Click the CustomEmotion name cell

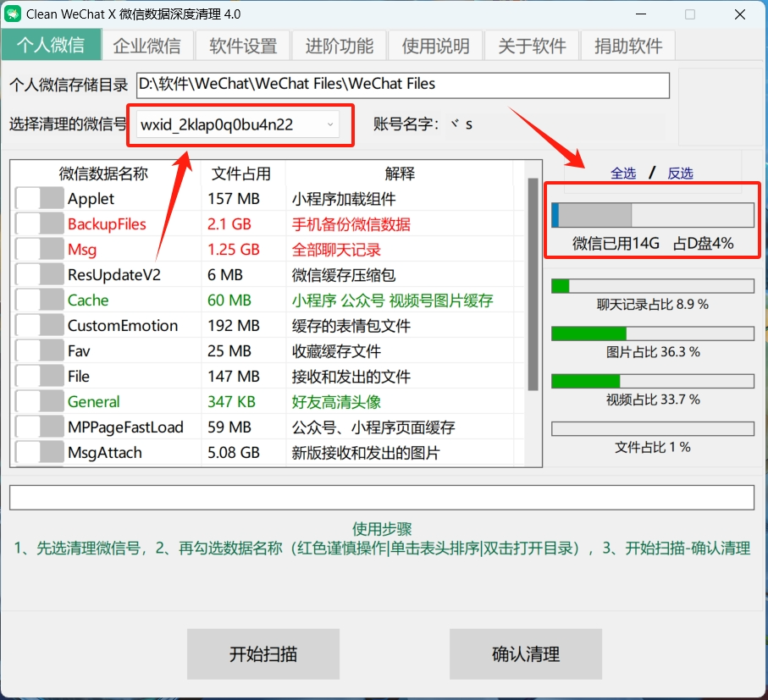tap(123, 326)
